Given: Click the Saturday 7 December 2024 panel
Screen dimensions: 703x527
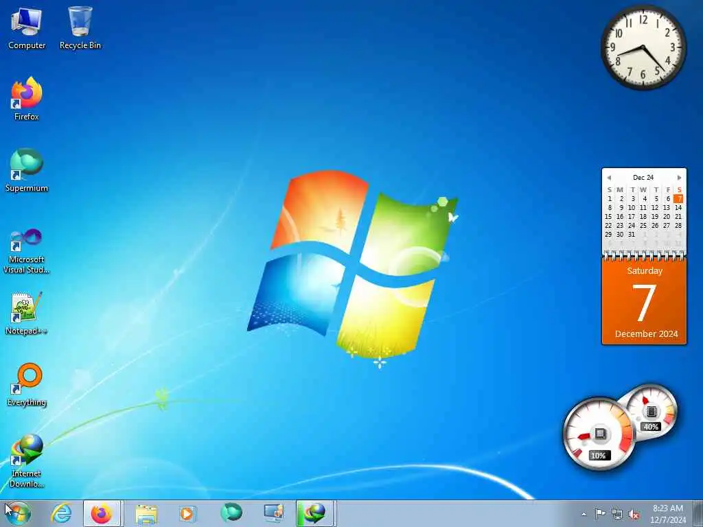Looking at the screenshot, I should [x=644, y=302].
